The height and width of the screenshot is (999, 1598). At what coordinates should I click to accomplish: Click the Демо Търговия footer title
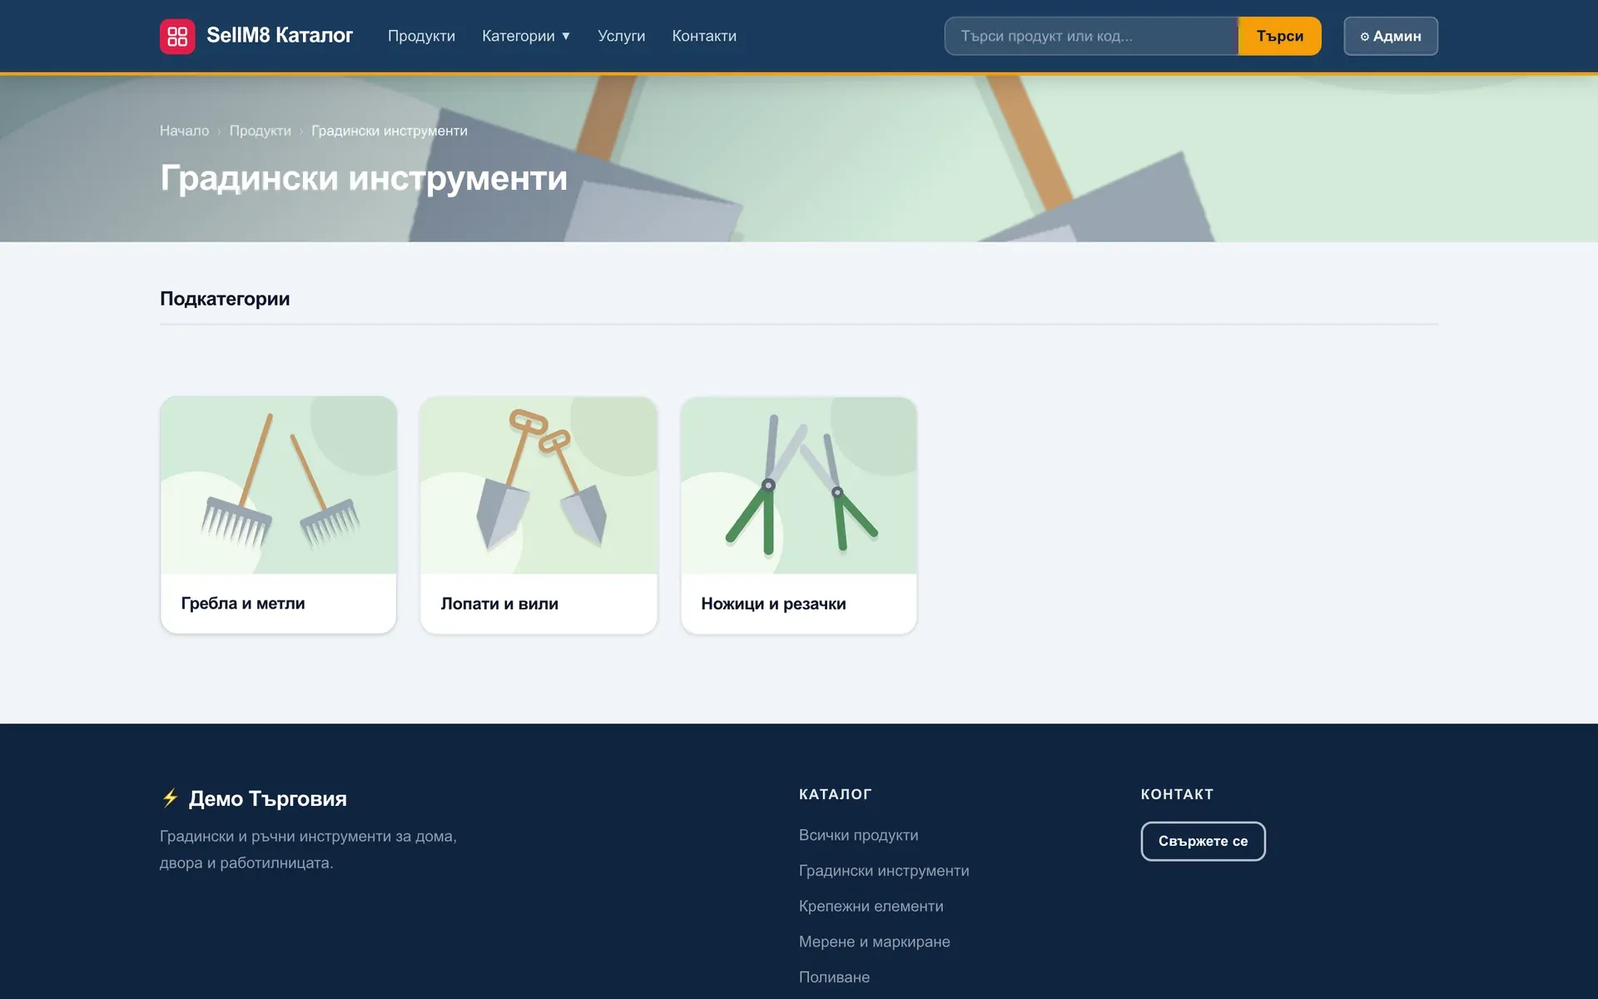pyautogui.click(x=268, y=798)
